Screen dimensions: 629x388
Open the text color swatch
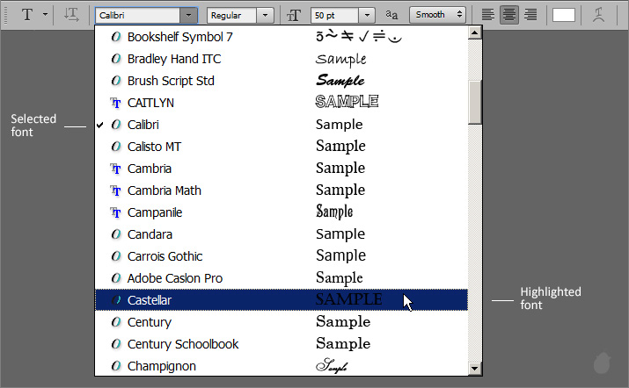[564, 15]
